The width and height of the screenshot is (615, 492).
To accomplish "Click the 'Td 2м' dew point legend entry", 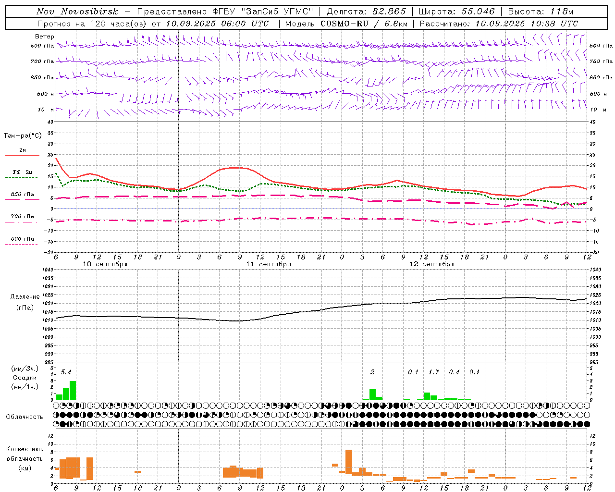I will 22,172.
